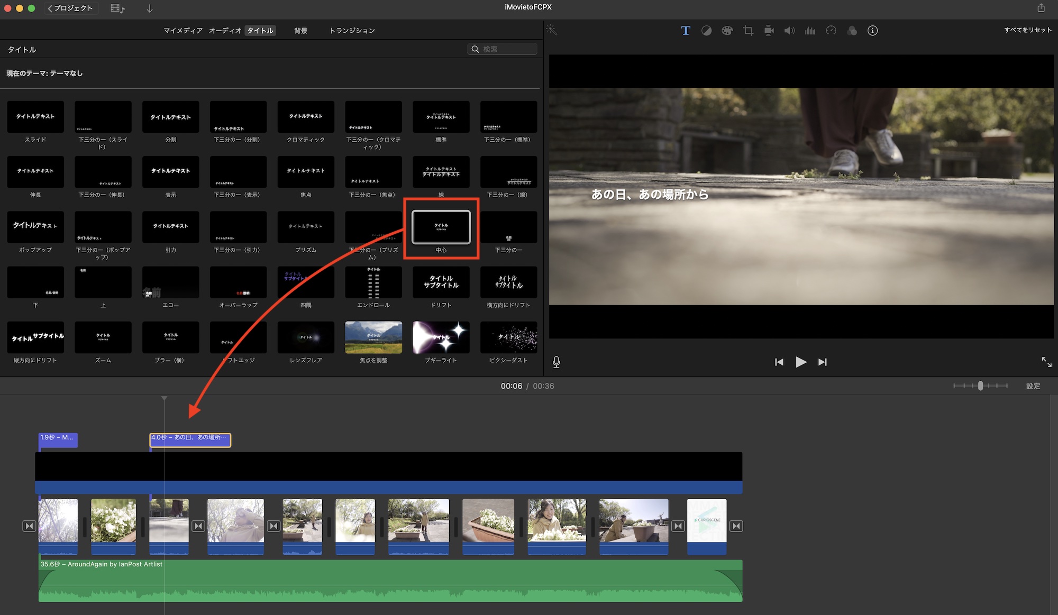Open the noise reduction equalizer tool
1058x615 pixels.
click(x=810, y=31)
